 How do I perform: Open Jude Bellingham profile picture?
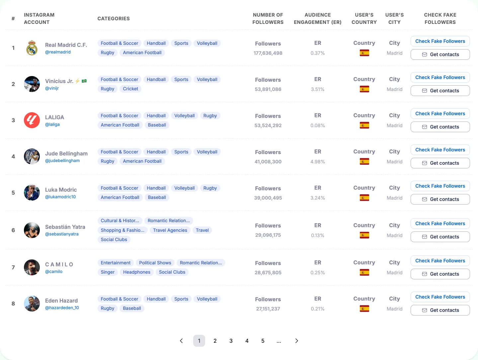[x=32, y=156]
